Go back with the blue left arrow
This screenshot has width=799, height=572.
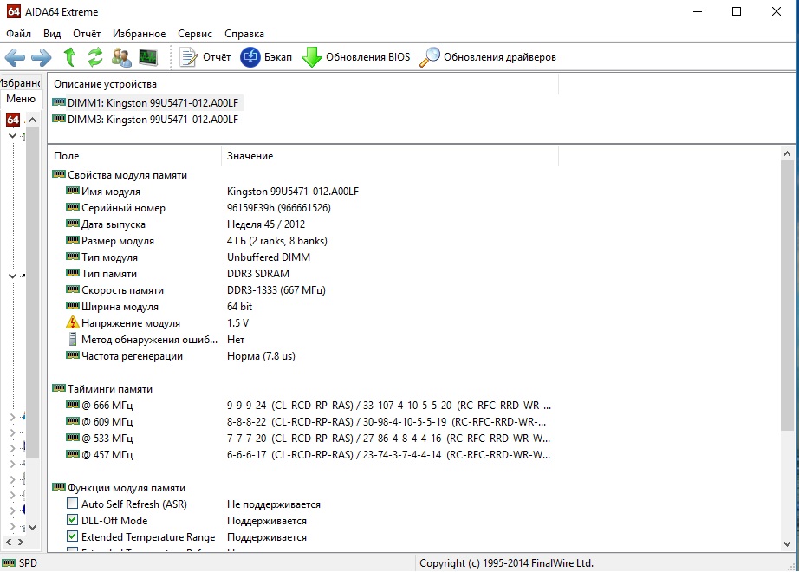pyautogui.click(x=14, y=57)
